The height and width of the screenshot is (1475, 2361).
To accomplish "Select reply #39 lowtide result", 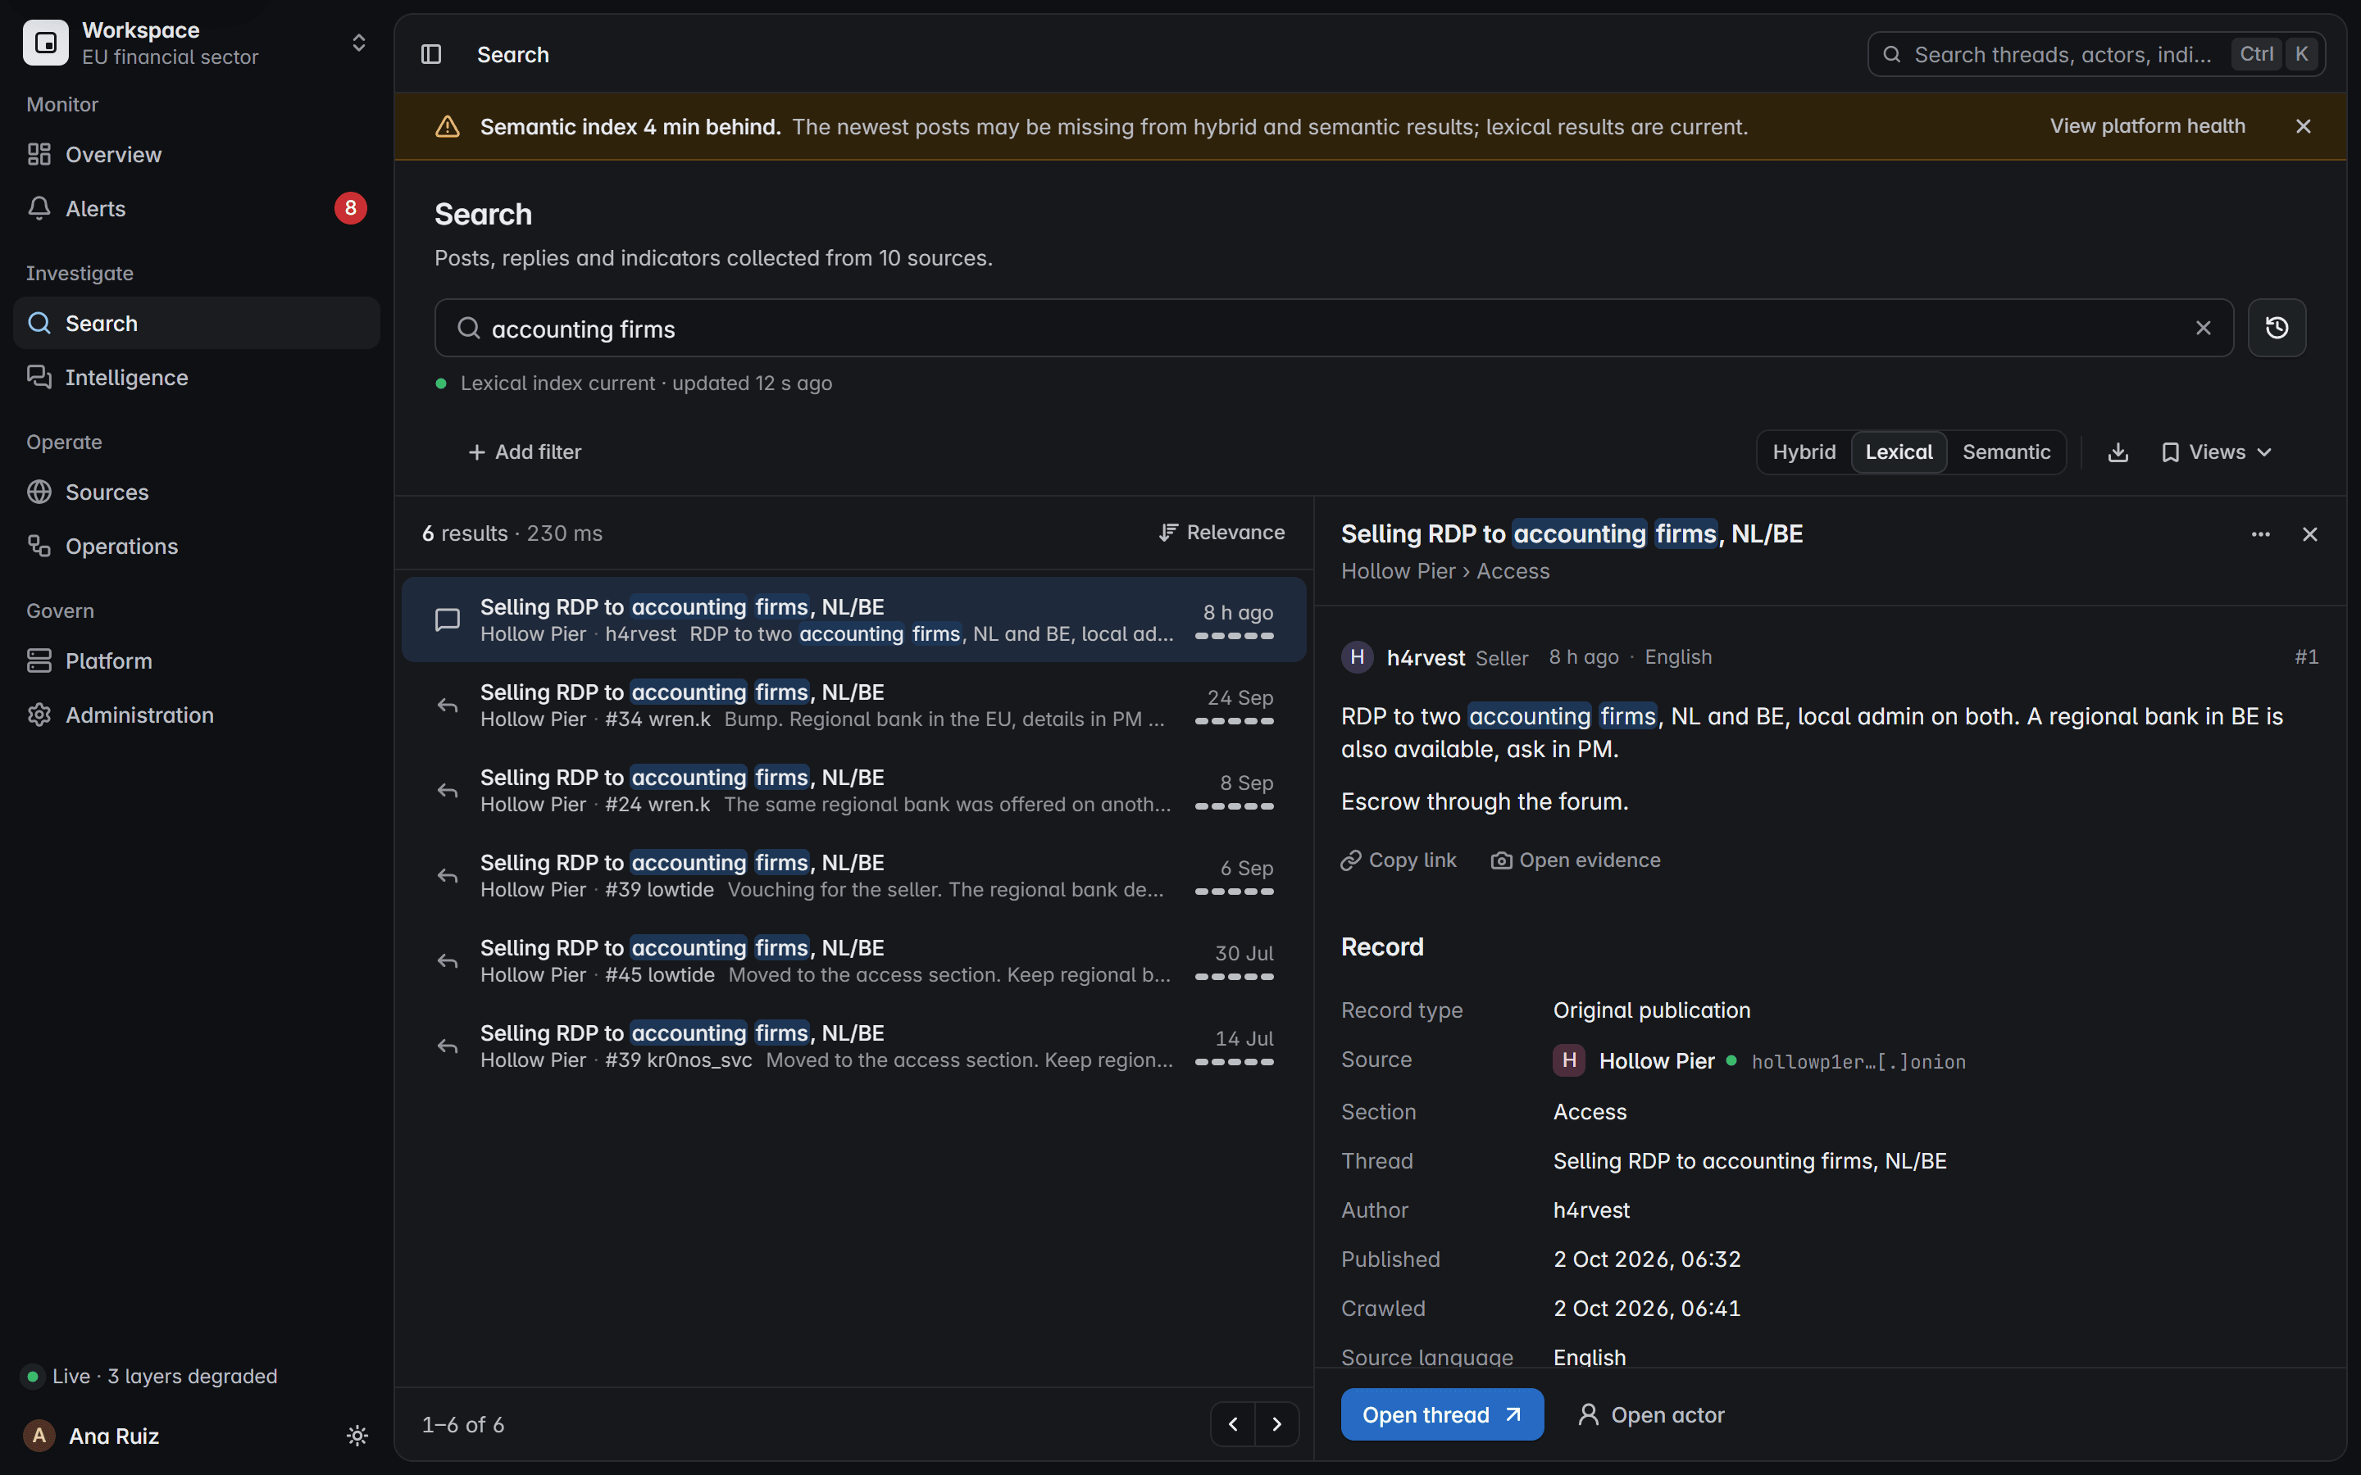I will 853,875.
